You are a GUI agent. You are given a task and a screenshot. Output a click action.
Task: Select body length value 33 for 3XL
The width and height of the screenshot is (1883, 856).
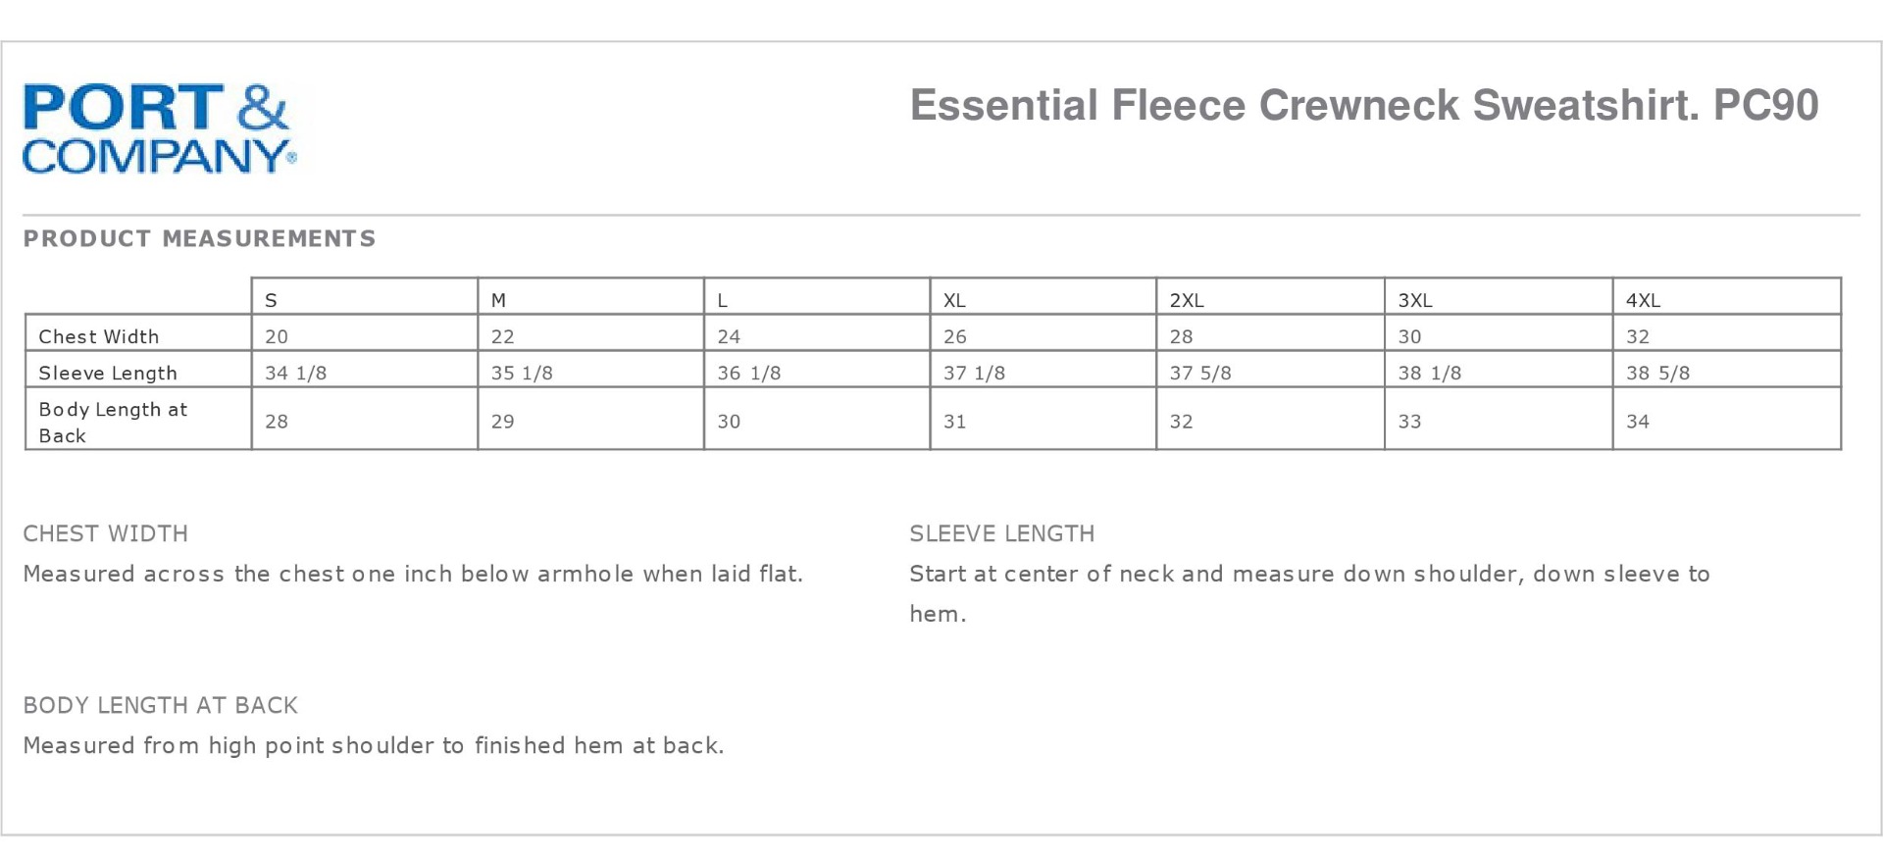[1409, 422]
